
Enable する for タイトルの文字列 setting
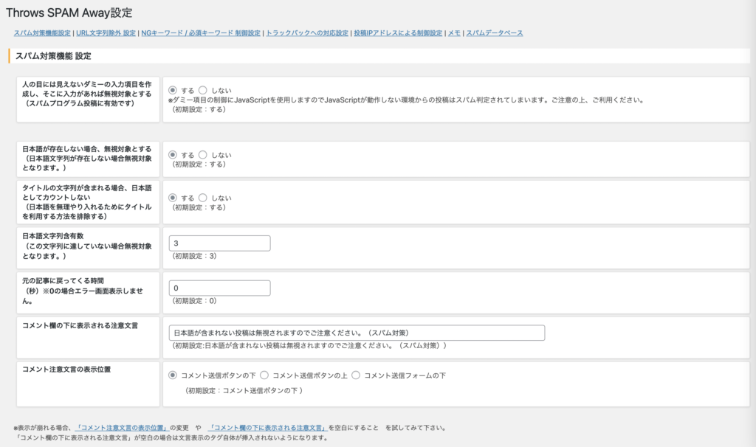(x=173, y=198)
